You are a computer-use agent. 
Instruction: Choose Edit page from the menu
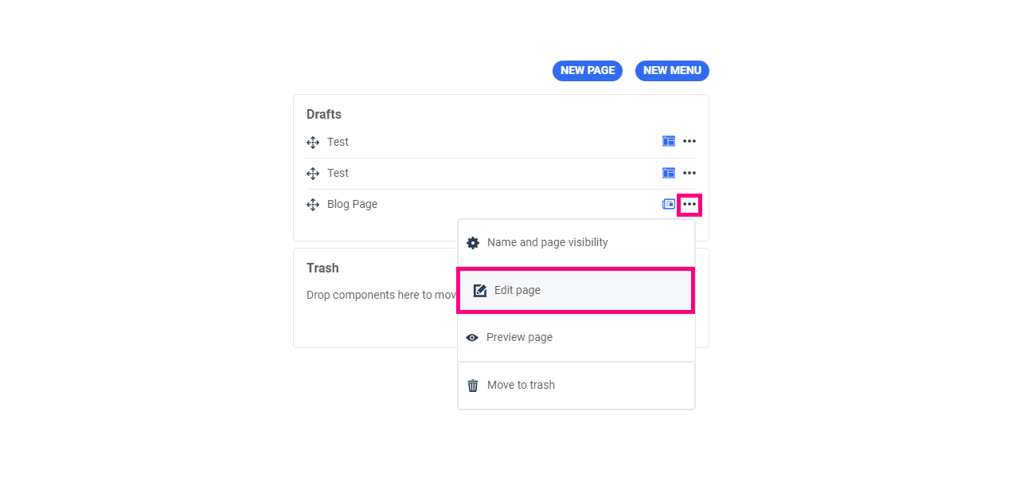tap(517, 291)
